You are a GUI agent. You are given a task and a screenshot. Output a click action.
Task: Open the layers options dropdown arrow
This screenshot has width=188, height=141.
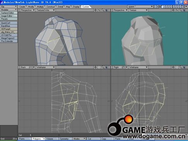point(186,7)
